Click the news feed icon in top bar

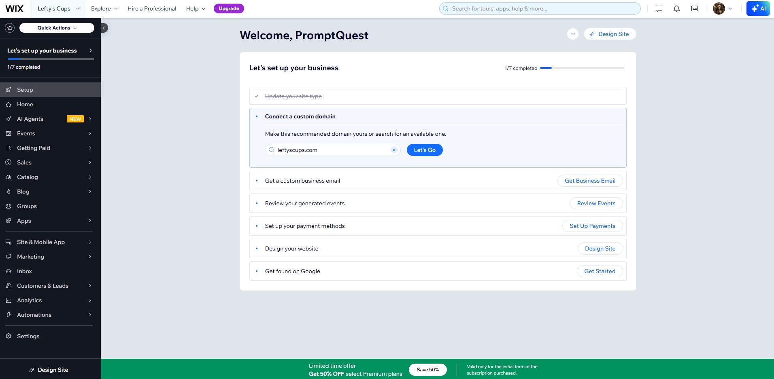pyautogui.click(x=695, y=8)
